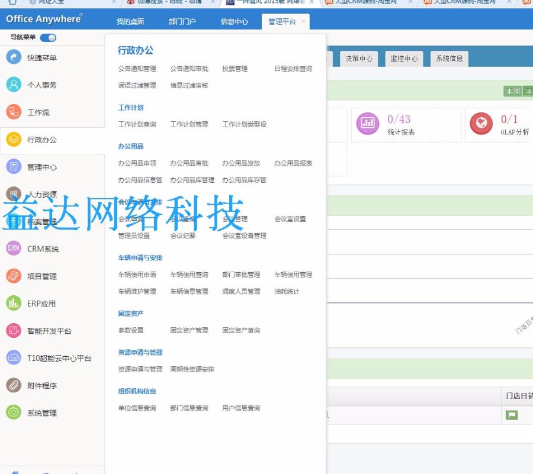Open 个人事务 icon in sidebar
Image resolution: width=533 pixels, height=474 pixels.
tap(14, 85)
